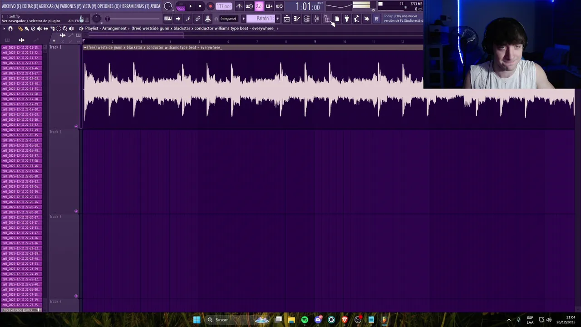Screen dimensions: 581x327
Task: Select the Slice tool in Playlist toolbar
Action: click(52, 29)
